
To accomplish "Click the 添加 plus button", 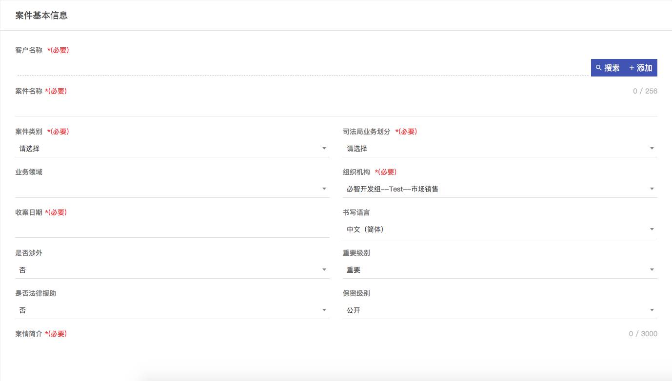I will tap(640, 68).
